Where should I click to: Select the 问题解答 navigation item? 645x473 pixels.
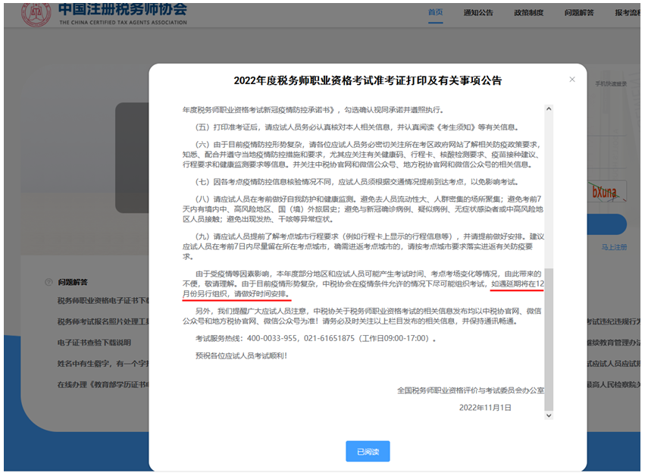pyautogui.click(x=579, y=13)
